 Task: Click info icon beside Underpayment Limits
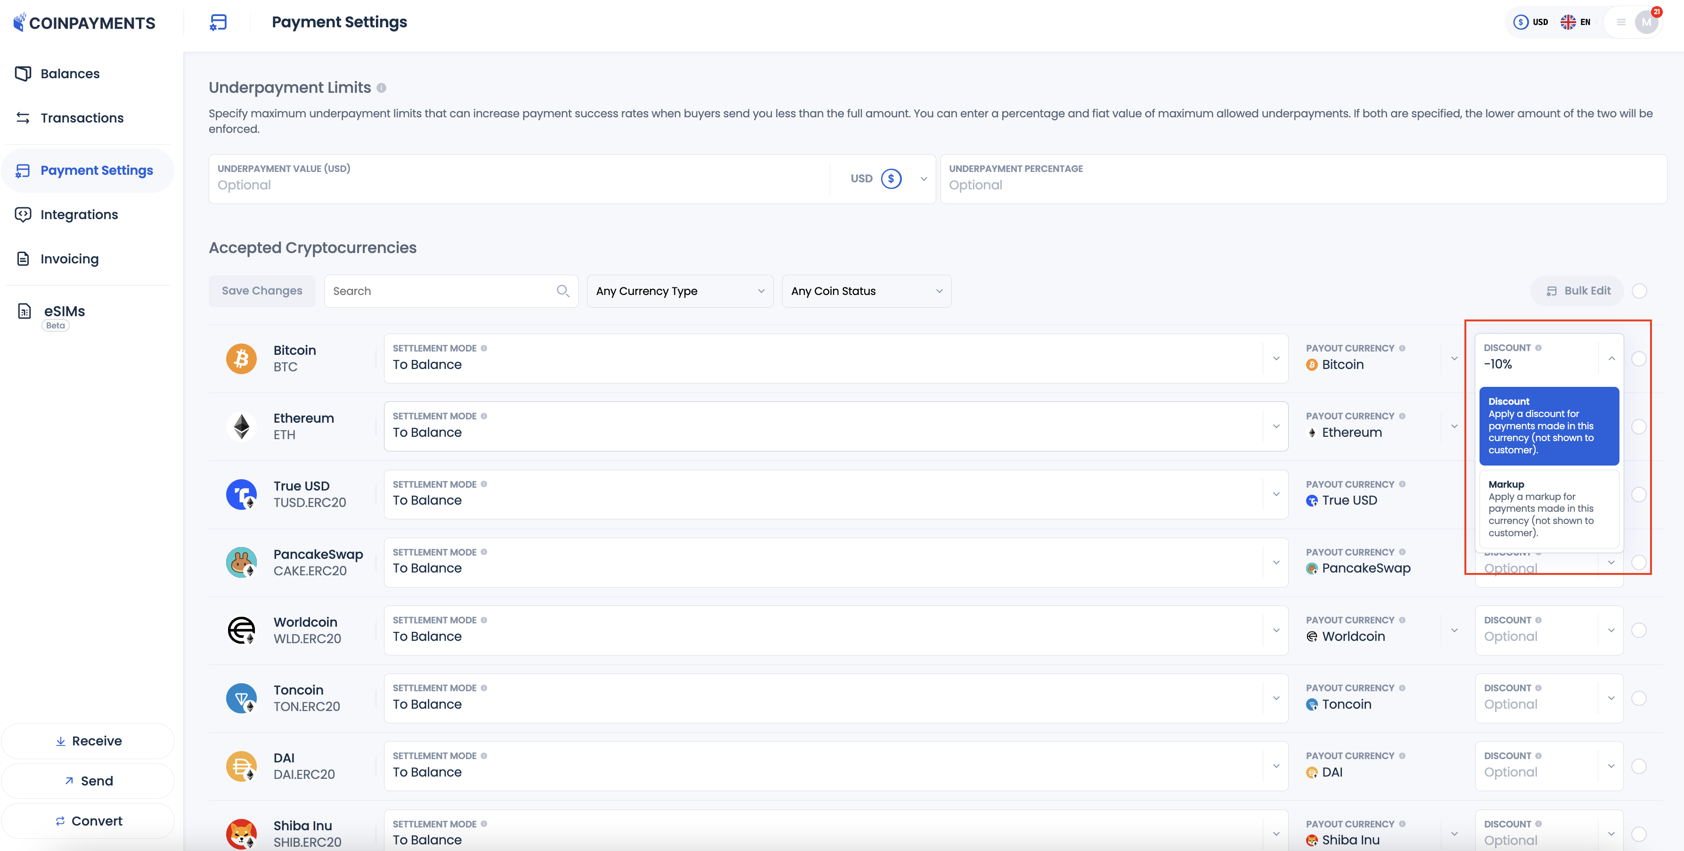click(x=381, y=88)
